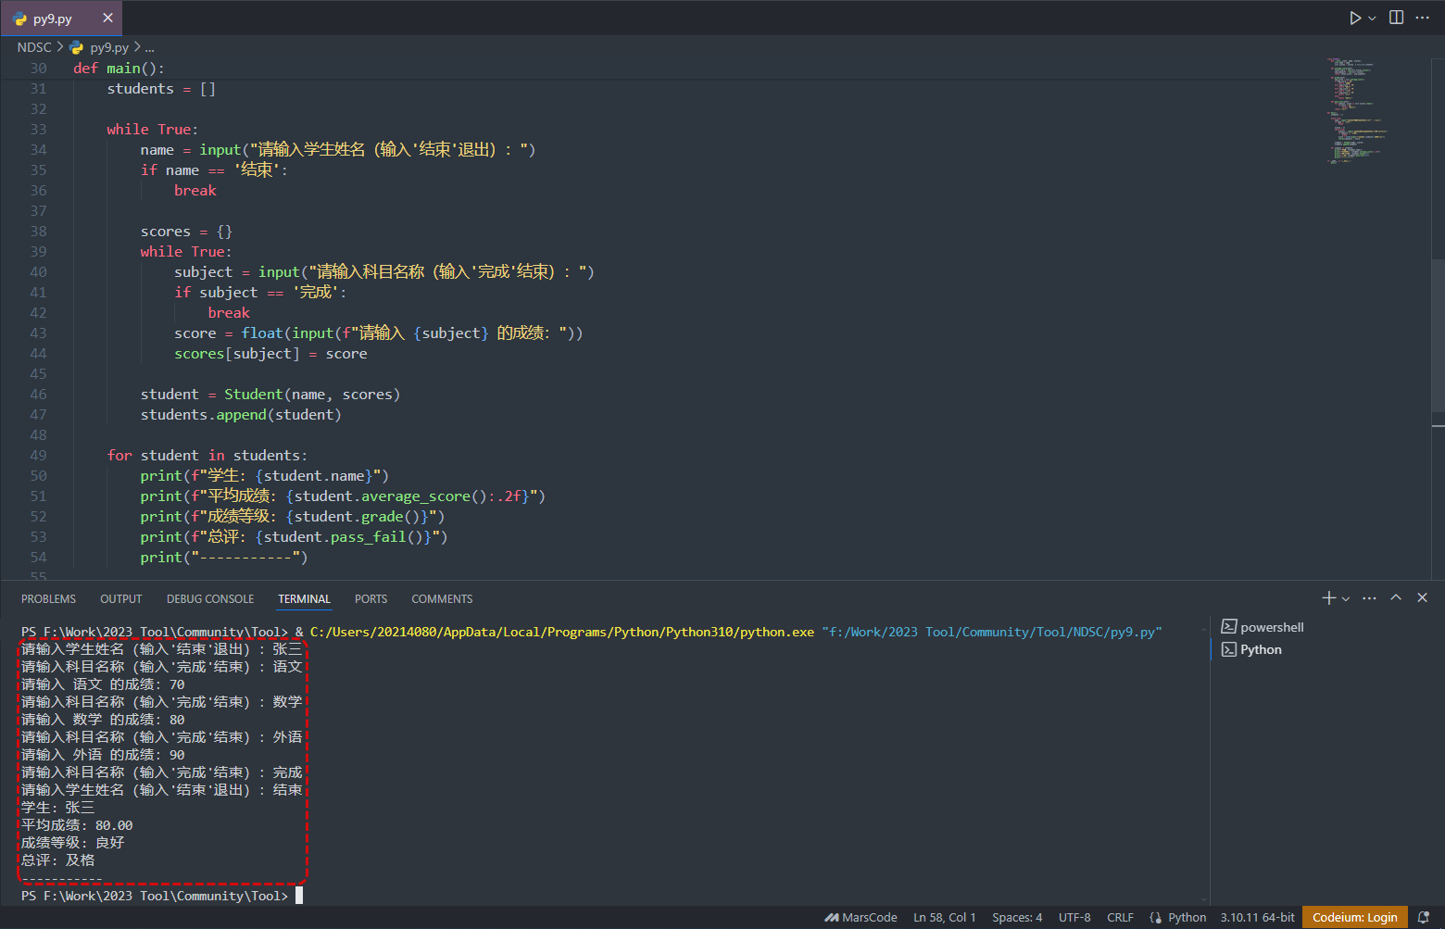This screenshot has height=929, width=1445.
Task: Close the py9.py editor tab
Action: (107, 18)
